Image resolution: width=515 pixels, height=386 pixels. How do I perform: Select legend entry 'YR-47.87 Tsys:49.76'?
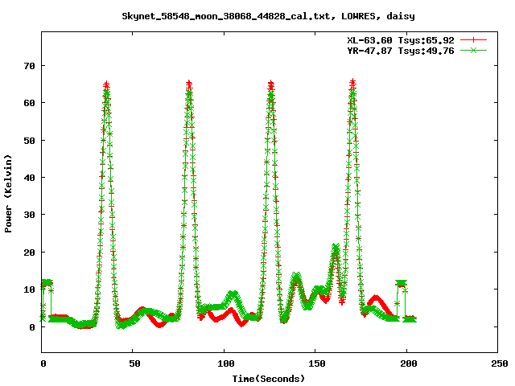(x=401, y=51)
